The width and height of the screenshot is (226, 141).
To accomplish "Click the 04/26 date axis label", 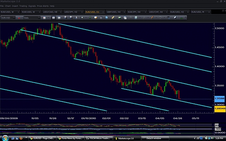I will pos(178,118).
